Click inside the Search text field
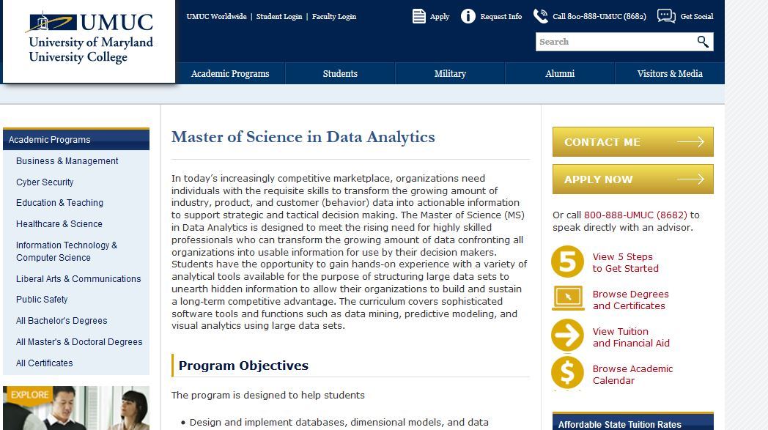Screen dimensions: 768x430 [614, 42]
